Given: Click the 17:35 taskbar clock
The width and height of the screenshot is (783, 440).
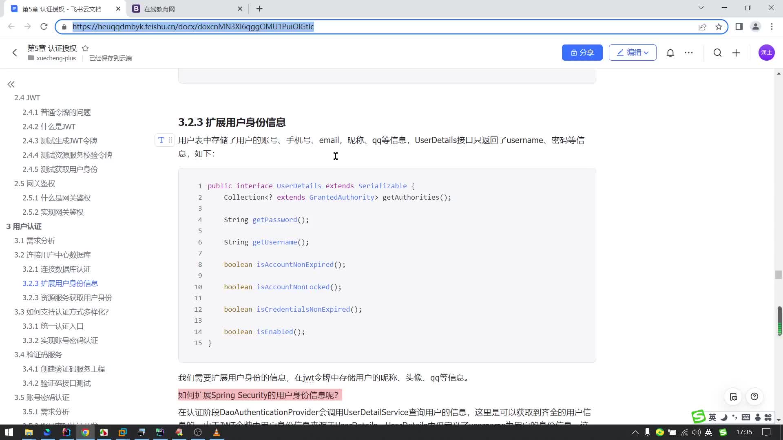Looking at the screenshot, I should pos(744,432).
